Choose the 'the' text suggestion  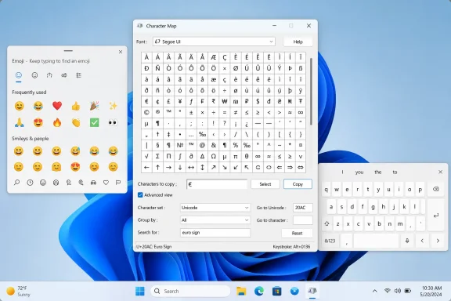tap(377, 172)
